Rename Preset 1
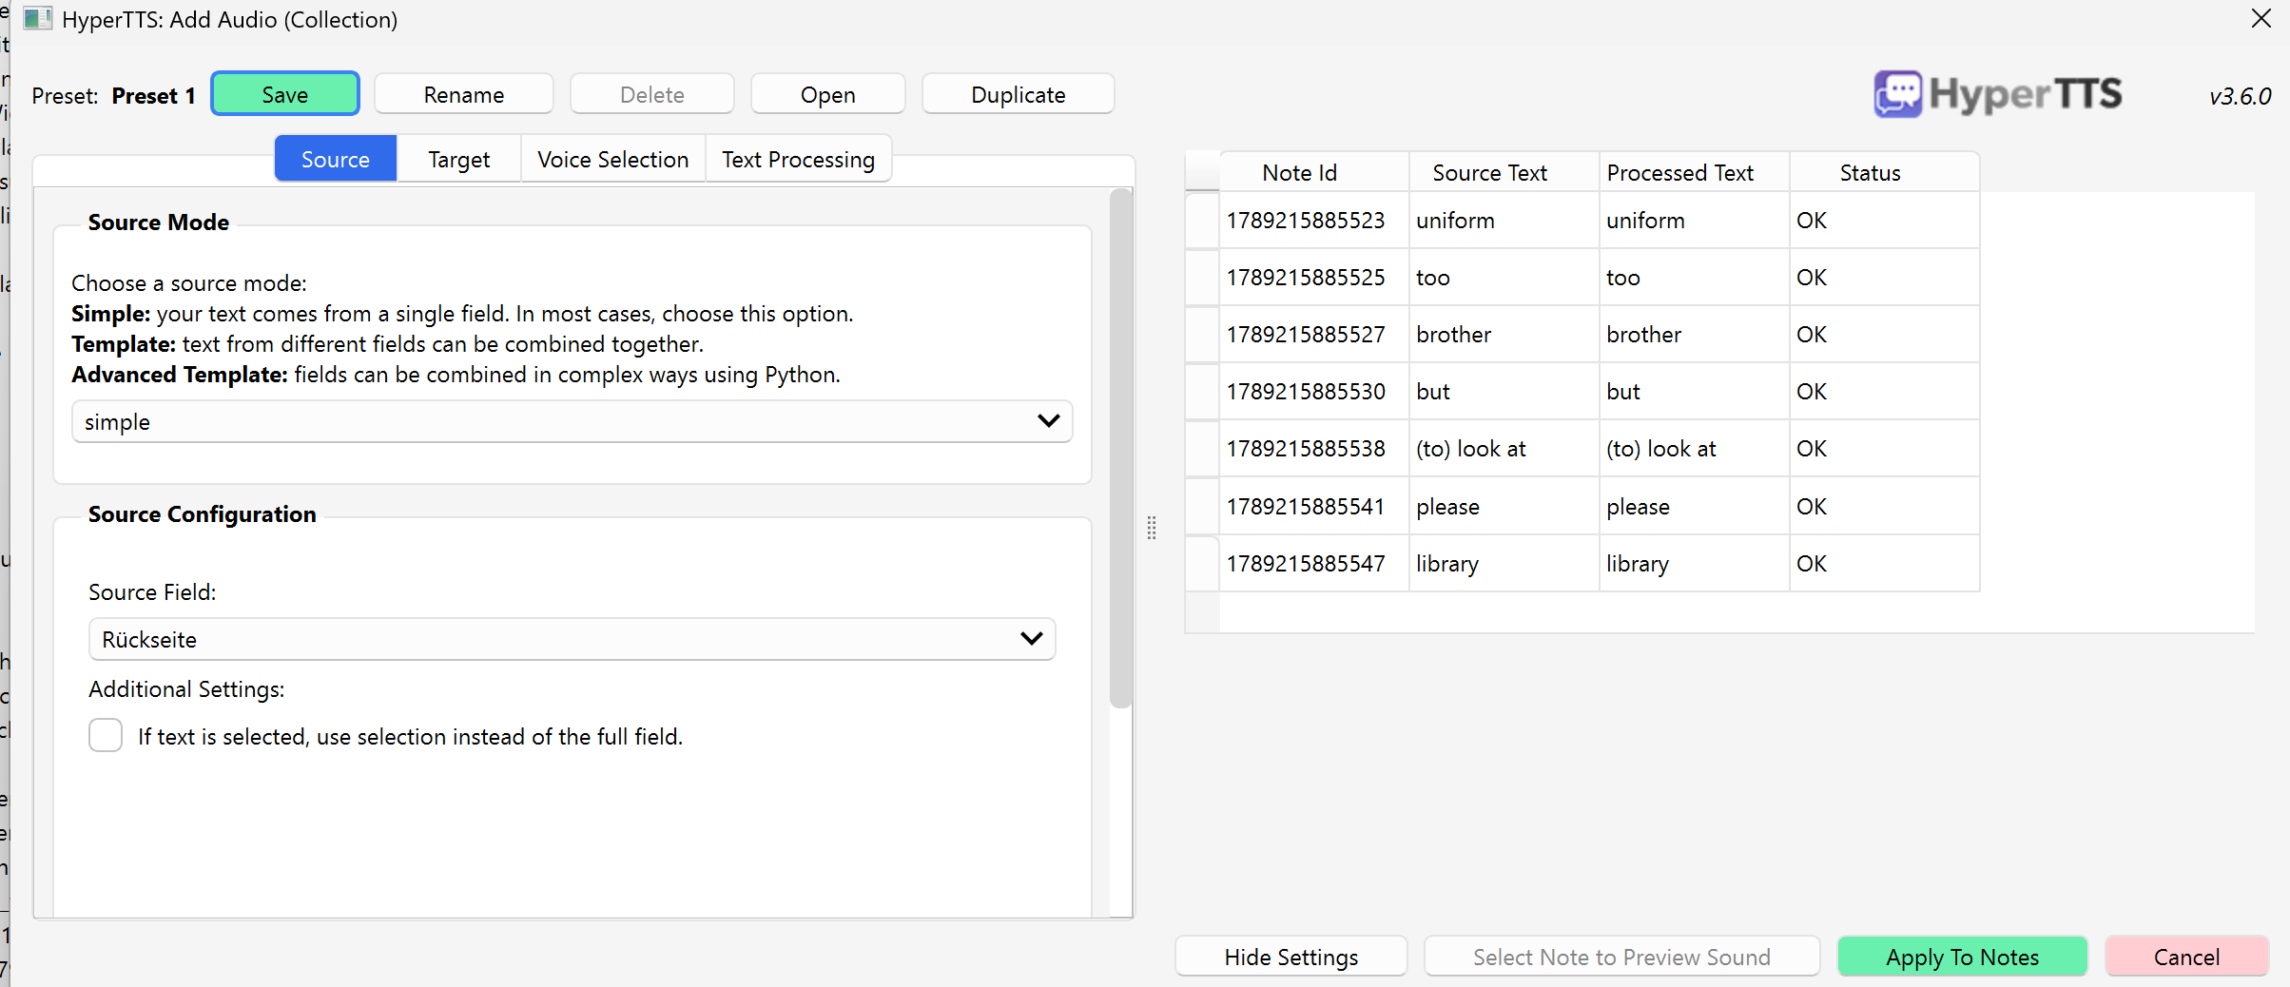The height and width of the screenshot is (987, 2290). tap(464, 94)
